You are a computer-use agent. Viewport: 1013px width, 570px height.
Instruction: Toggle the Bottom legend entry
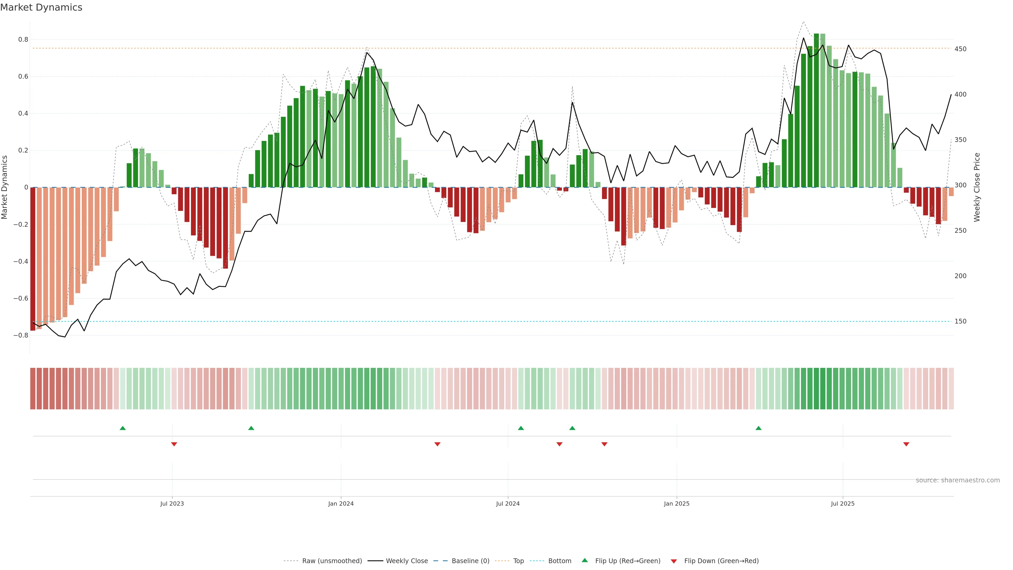(560, 561)
